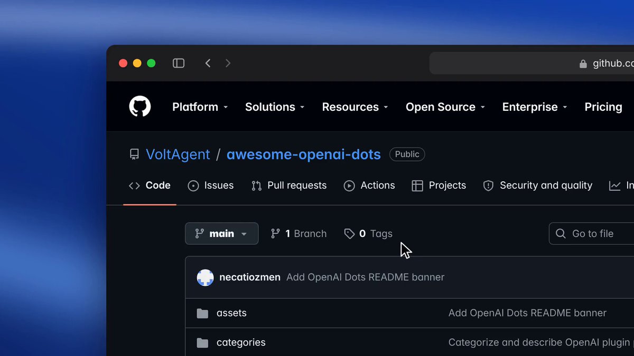Click the lock icon in address bar

point(583,63)
